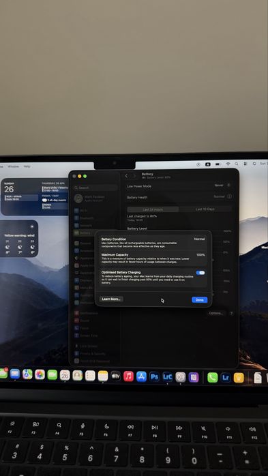Open the weather widget with wind warning
The image size is (268, 476).
(19, 239)
